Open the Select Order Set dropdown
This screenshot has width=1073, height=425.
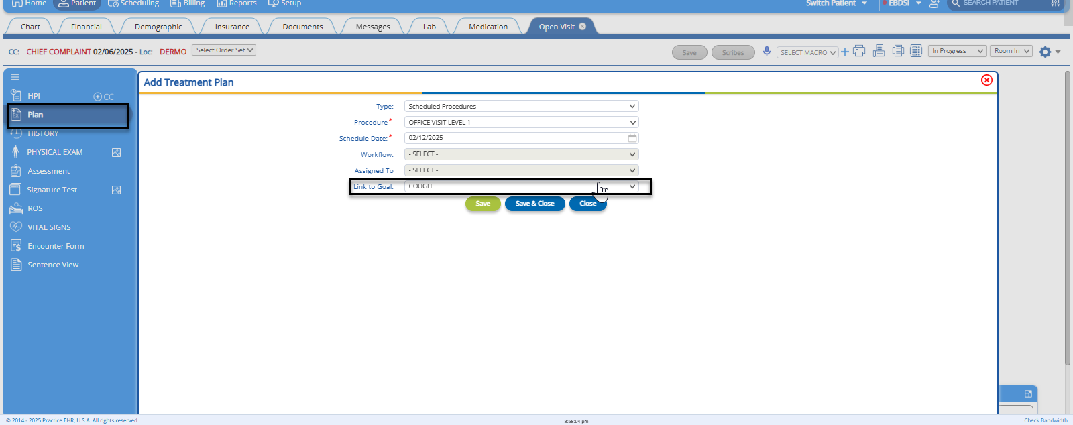click(224, 50)
